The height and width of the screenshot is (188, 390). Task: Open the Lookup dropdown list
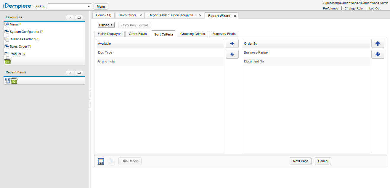(x=89, y=7)
